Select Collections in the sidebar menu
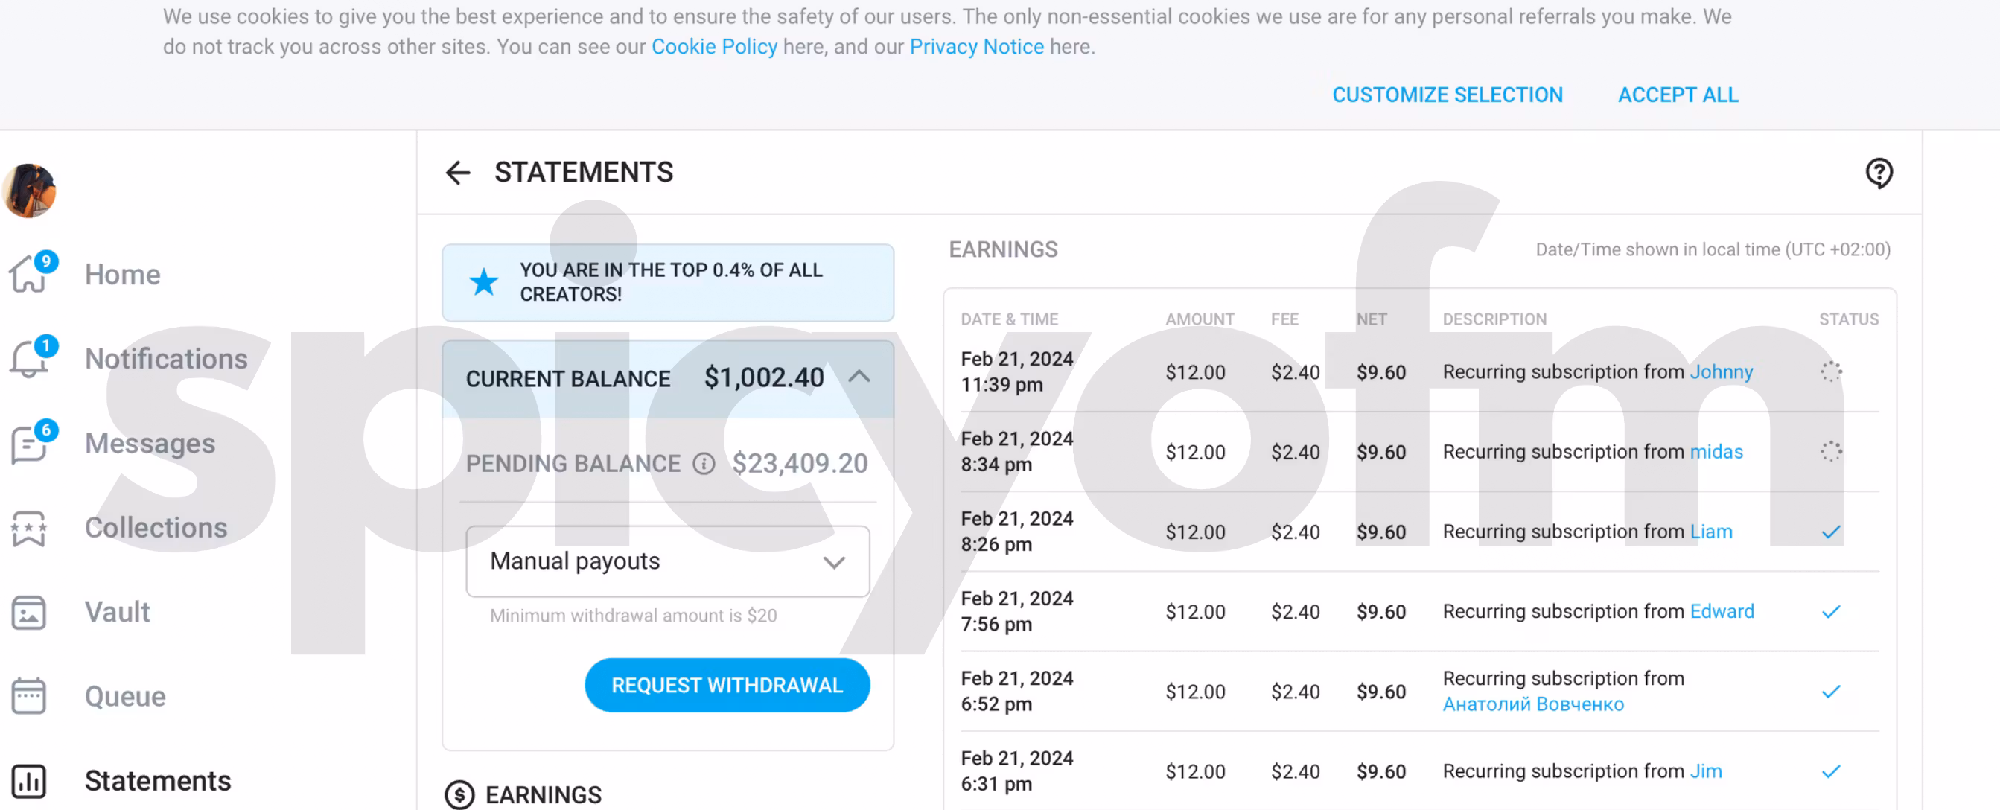Viewport: 2000px width, 810px height. [x=156, y=527]
